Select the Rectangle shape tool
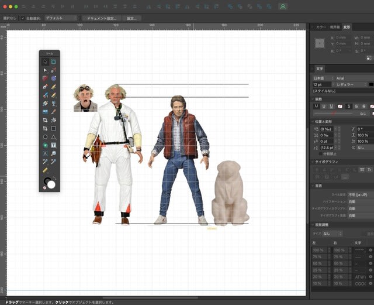The width and height of the screenshot is (374, 305). click(x=53, y=128)
